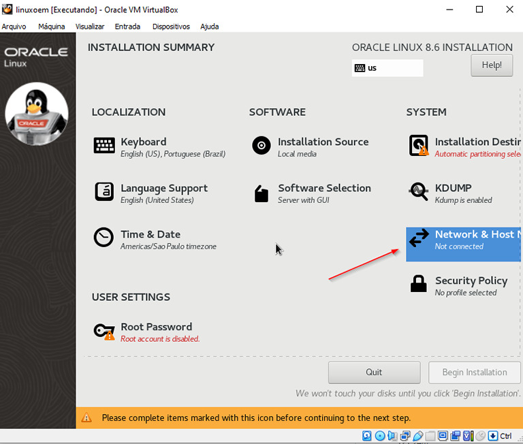Click the warning triangle in orange bar
Image resolution: width=523 pixels, height=444 pixels.
click(86, 417)
